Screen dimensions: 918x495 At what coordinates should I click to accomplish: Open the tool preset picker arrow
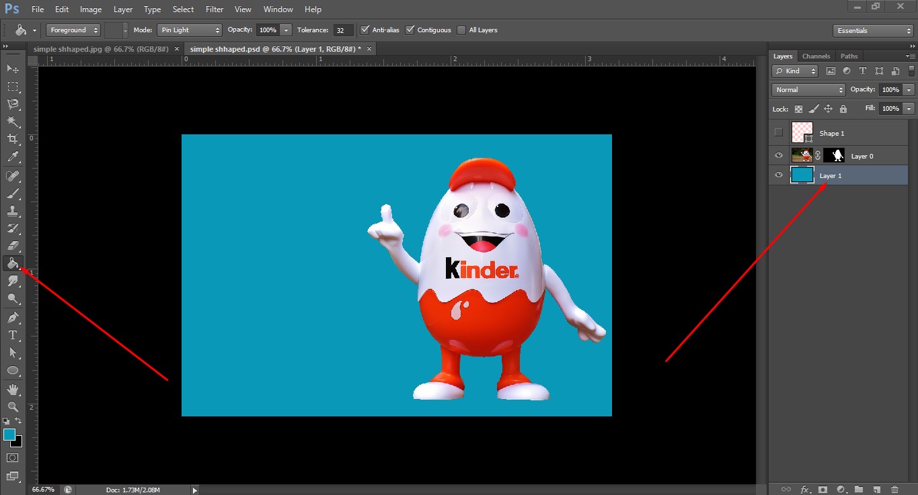34,31
